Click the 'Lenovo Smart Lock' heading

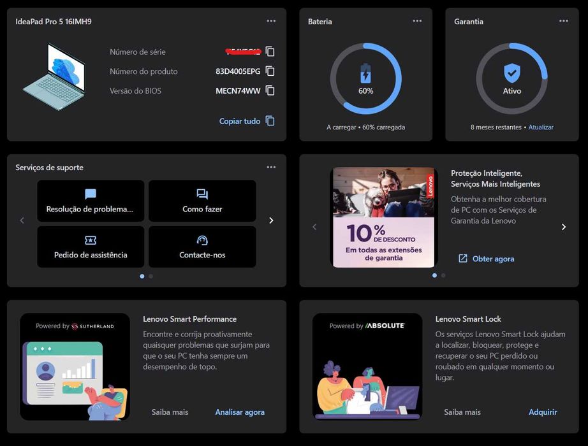pos(468,319)
